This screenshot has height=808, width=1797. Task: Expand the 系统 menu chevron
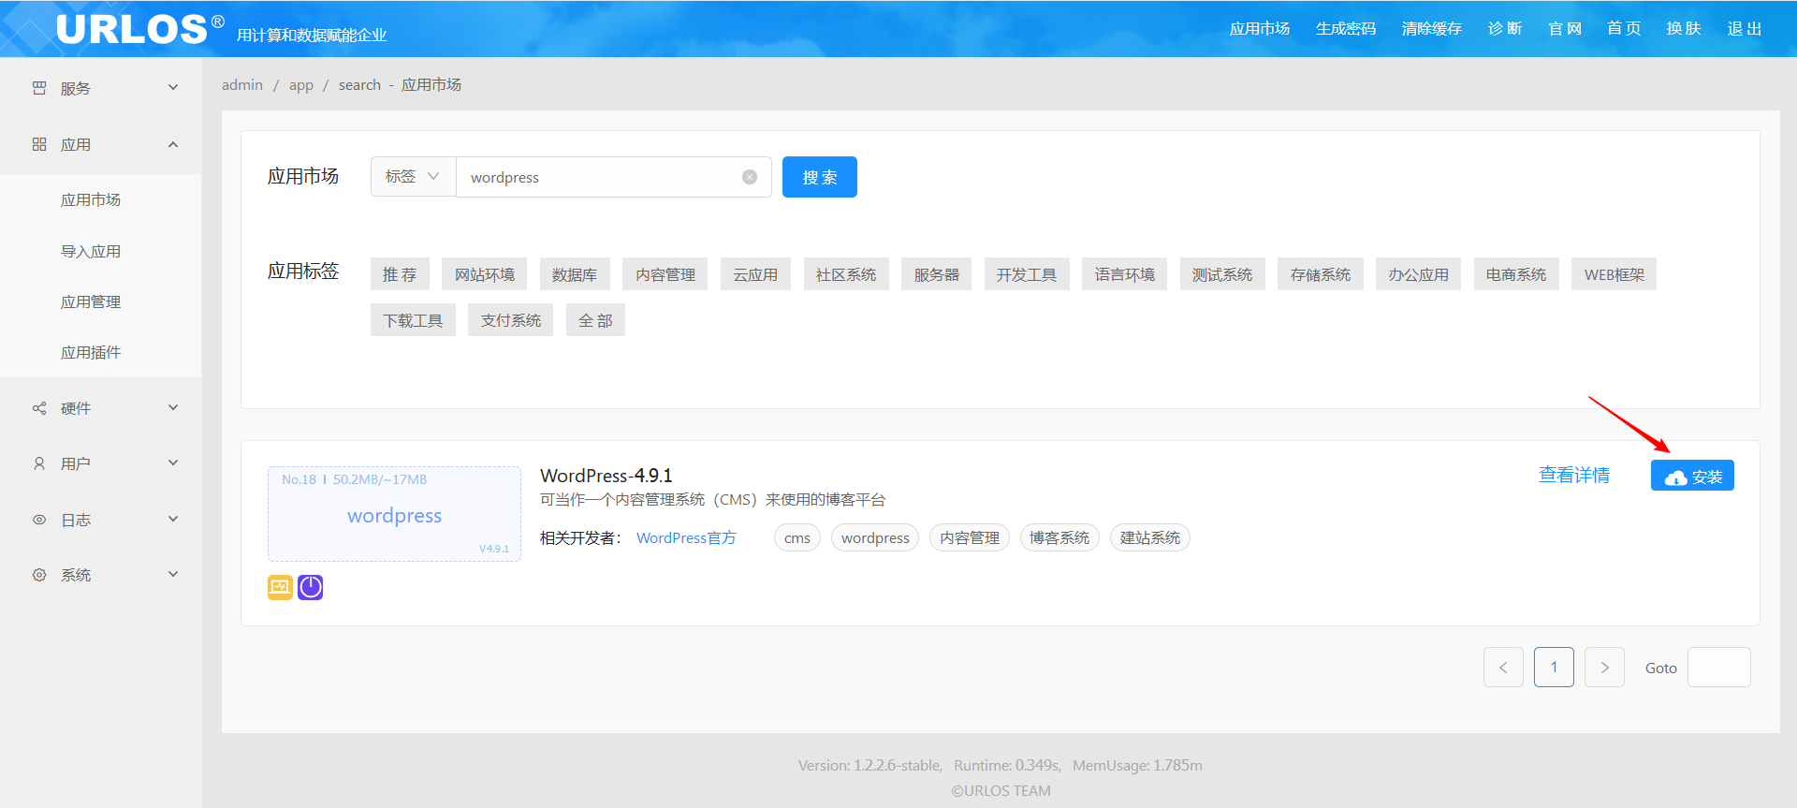173,575
